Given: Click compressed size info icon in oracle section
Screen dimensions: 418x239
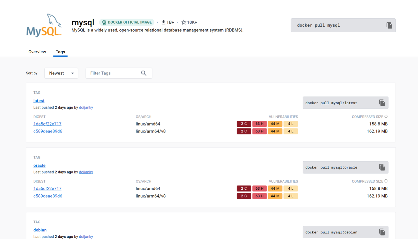Looking at the screenshot, I should click(386, 181).
